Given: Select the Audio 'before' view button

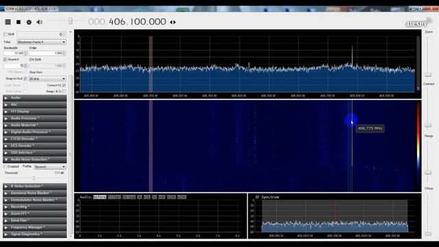Looking at the screenshot, I should 99,197.
